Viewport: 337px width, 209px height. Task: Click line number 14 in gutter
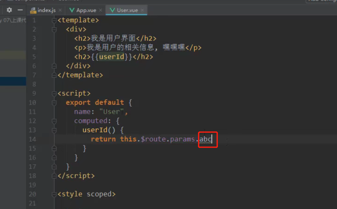tap(32, 139)
